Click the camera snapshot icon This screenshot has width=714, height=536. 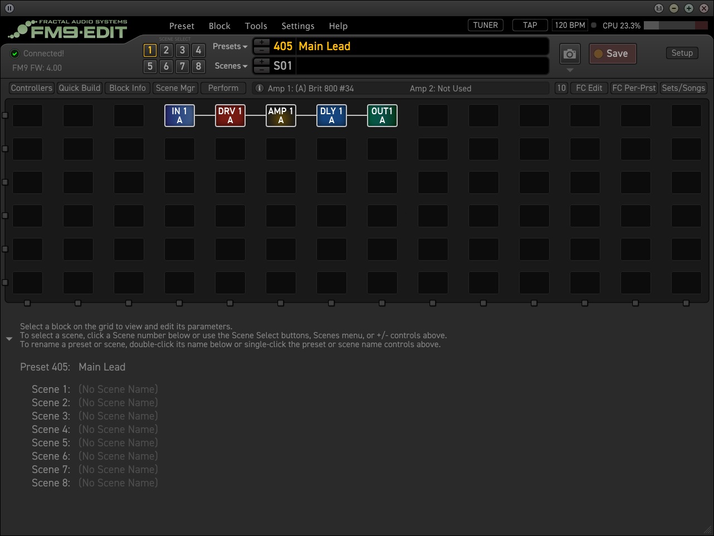tap(569, 54)
